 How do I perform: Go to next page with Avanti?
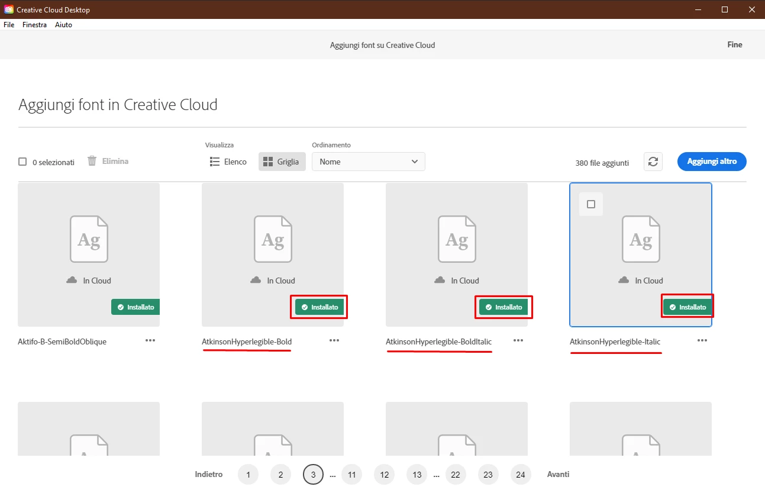tap(558, 474)
